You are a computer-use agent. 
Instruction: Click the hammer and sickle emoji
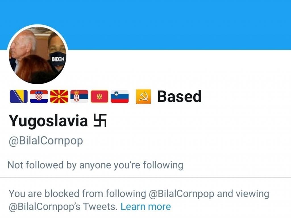pos(143,96)
